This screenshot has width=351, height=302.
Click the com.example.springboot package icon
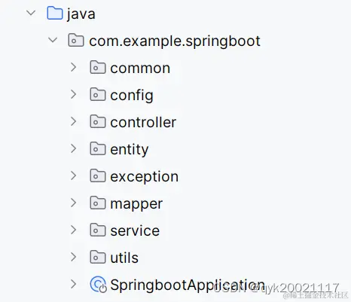76,40
